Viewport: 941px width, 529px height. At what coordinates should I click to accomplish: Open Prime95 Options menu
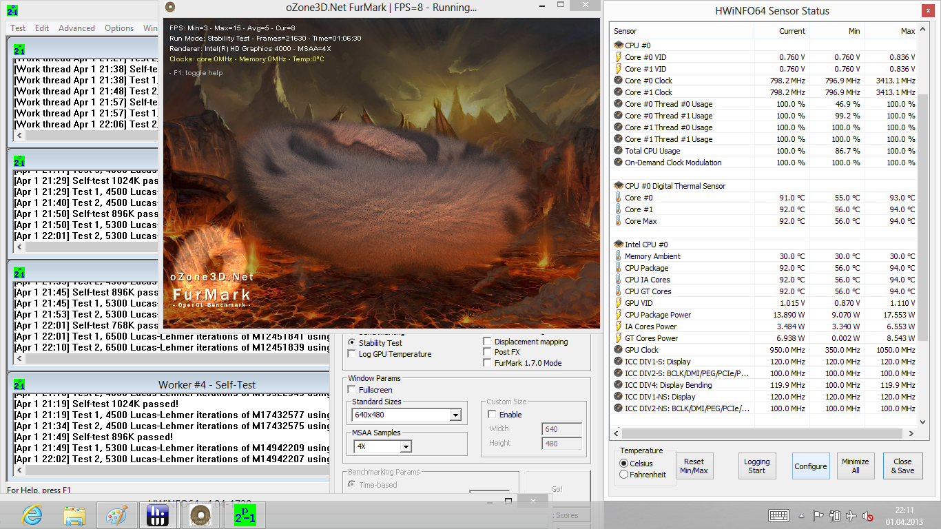[119, 28]
